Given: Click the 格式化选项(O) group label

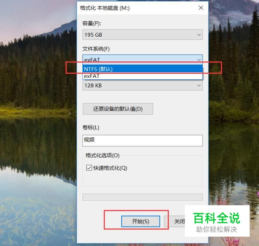Looking at the screenshot, I should [x=103, y=155].
